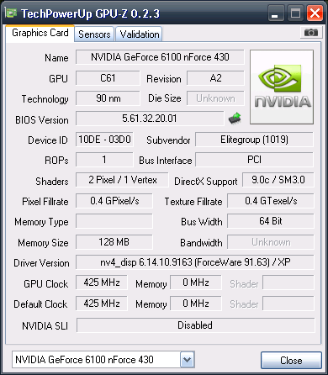Click Default Clock row empty Shader field
The height and width of the screenshot is (375, 328).
[x=288, y=304]
